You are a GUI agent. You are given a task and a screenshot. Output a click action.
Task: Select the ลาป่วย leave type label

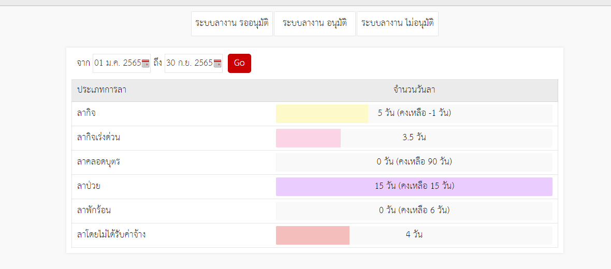89,186
